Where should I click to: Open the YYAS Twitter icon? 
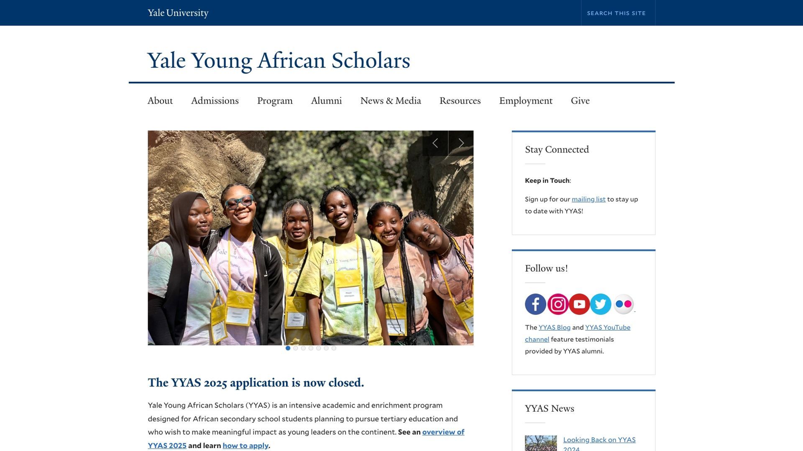[601, 304]
